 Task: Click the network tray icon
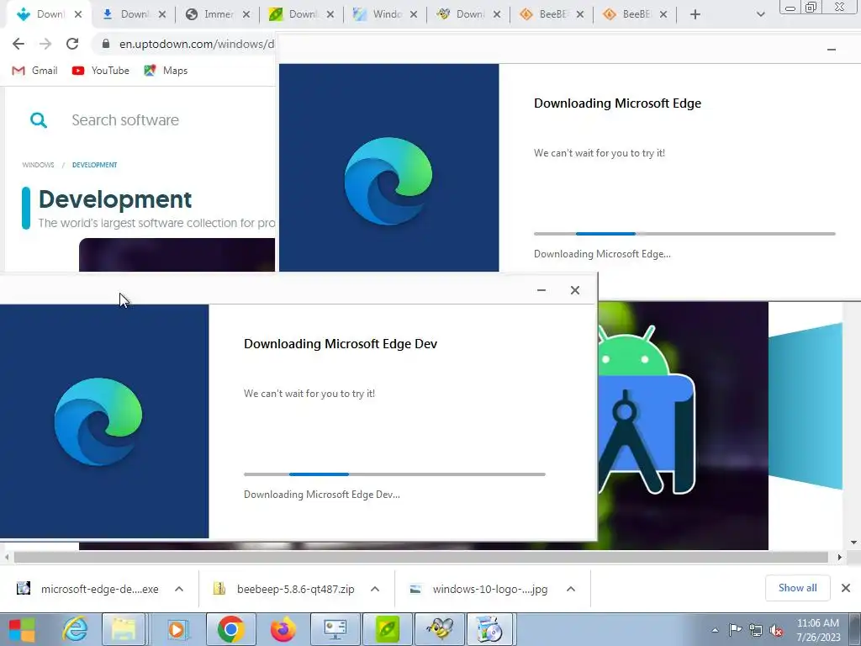click(x=756, y=630)
